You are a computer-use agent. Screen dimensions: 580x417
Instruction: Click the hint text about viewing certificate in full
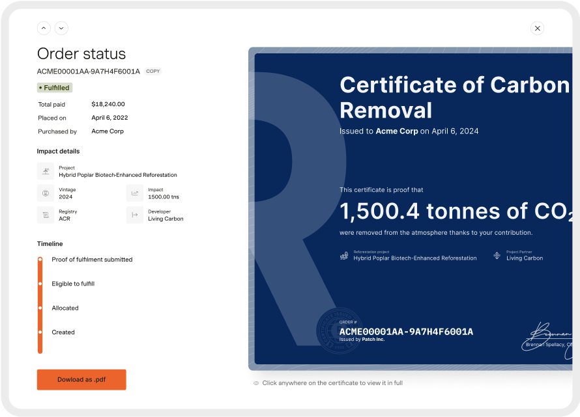click(332, 383)
